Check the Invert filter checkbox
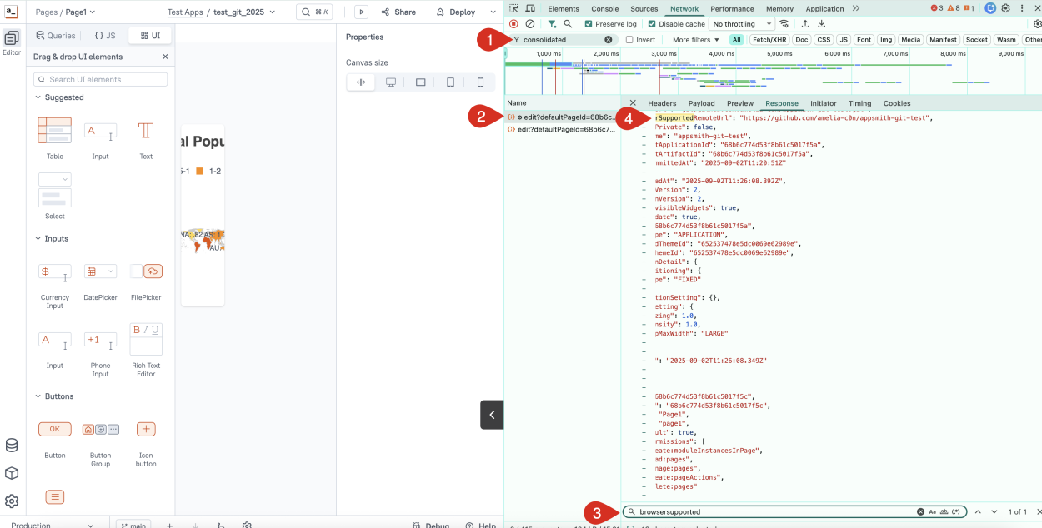 630,39
